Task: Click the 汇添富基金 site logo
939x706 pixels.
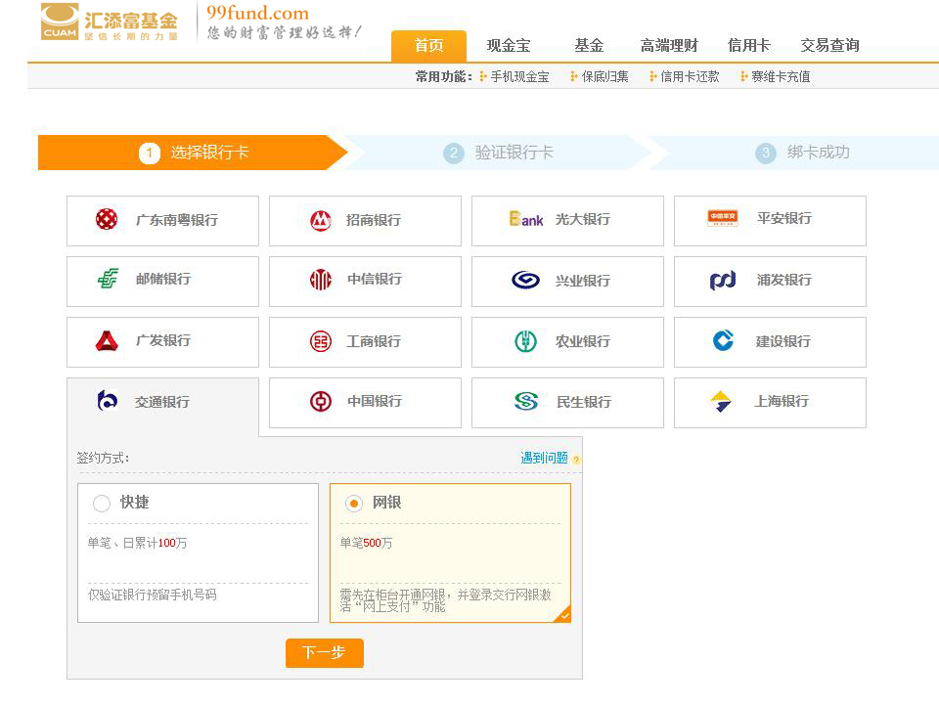Action: (x=110, y=22)
